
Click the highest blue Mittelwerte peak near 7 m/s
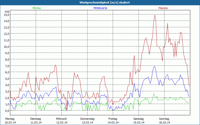point(154,66)
